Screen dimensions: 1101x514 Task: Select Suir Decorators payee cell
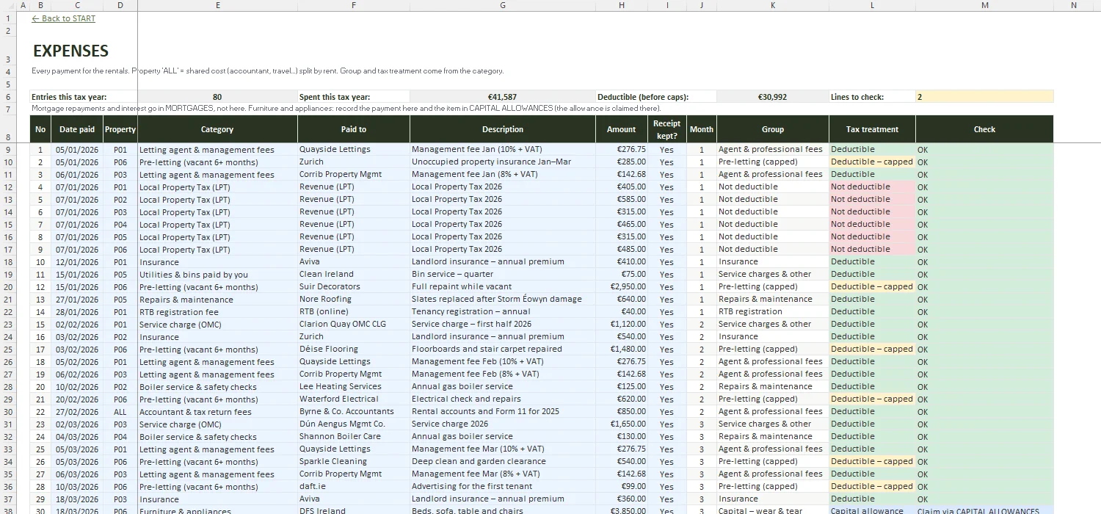pos(354,286)
